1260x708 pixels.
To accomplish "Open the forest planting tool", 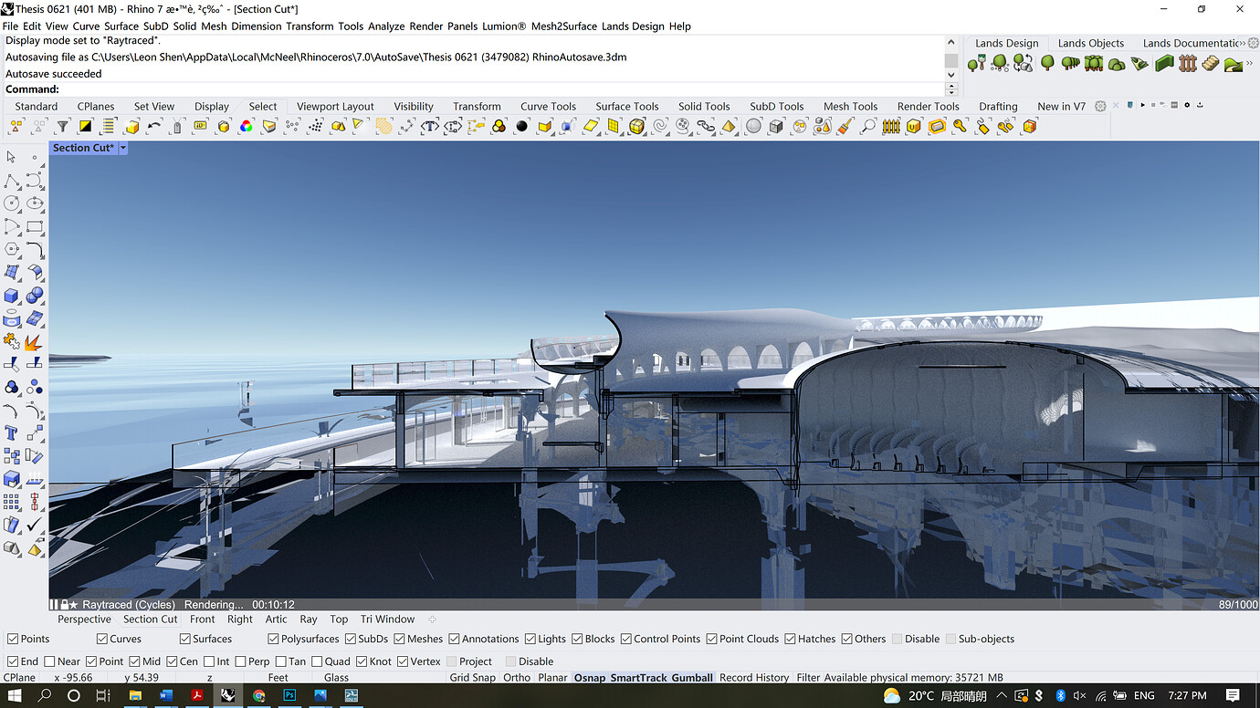I will pos(1094,64).
